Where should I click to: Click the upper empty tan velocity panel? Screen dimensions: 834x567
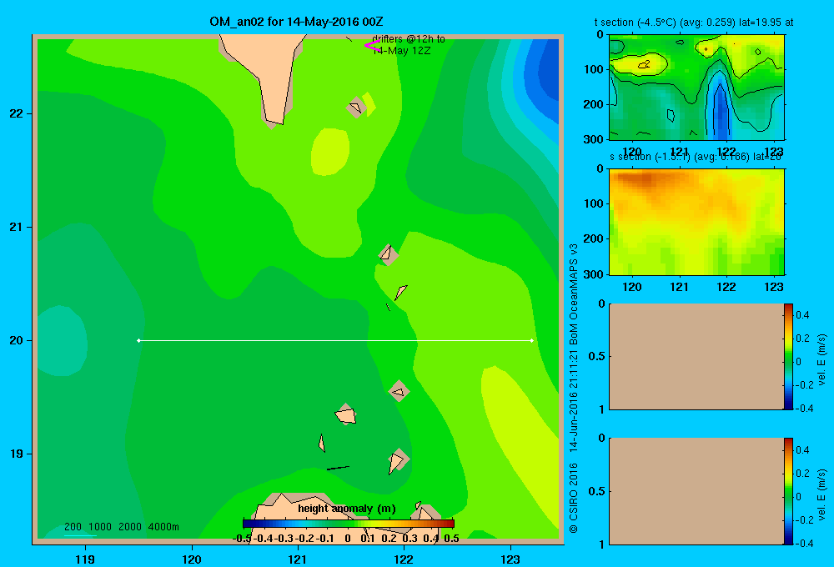coord(696,356)
